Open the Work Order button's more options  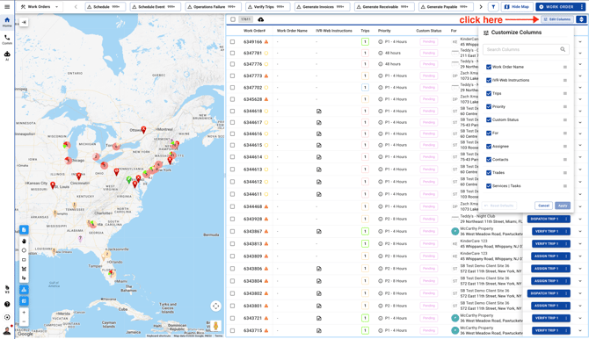pos(582,7)
